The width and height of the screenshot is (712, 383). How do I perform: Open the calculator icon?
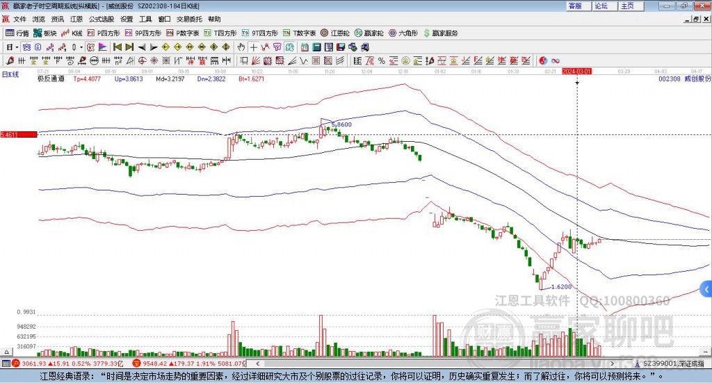coord(316,47)
